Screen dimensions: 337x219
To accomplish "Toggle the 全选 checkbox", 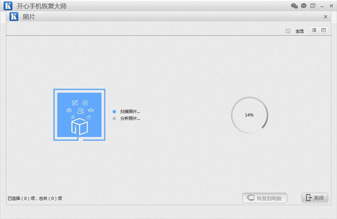I will 288,31.
